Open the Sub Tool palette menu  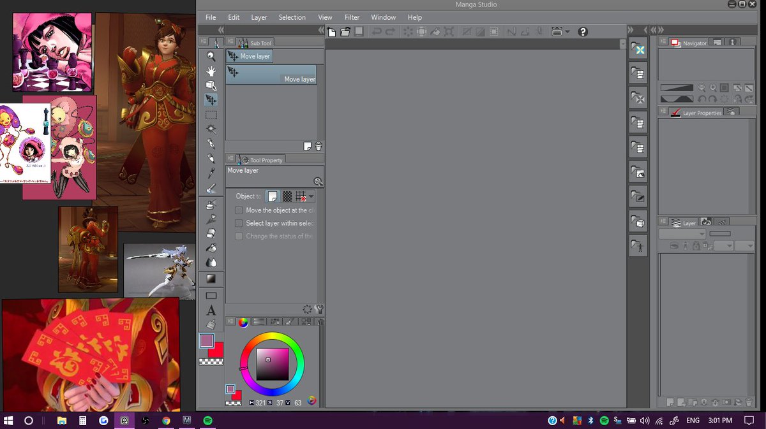(x=230, y=43)
